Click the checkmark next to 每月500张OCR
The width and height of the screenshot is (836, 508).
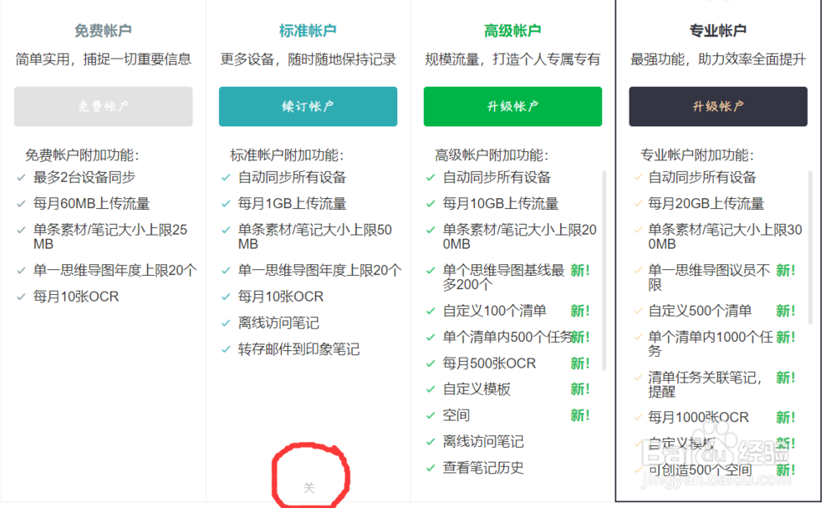(x=431, y=363)
